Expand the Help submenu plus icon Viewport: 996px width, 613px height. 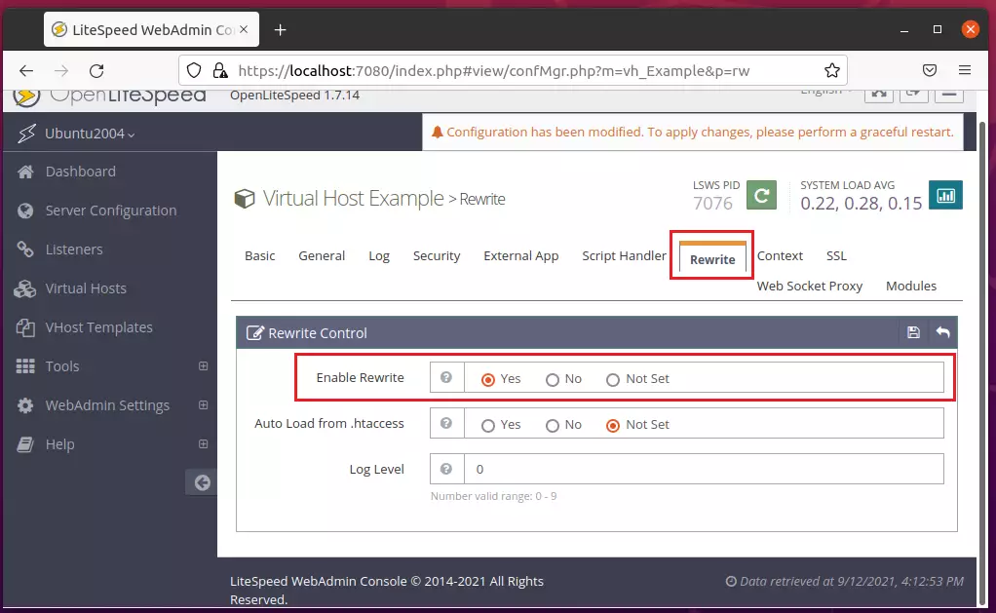coord(204,444)
